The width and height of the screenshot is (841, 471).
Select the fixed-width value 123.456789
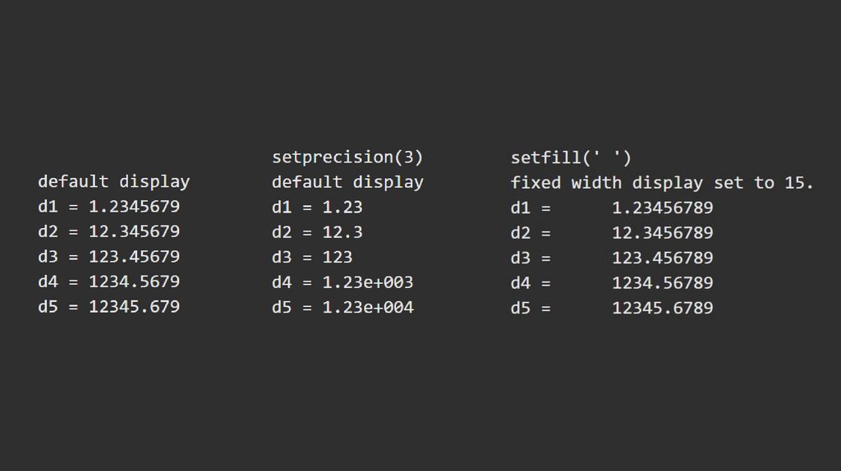662,258
